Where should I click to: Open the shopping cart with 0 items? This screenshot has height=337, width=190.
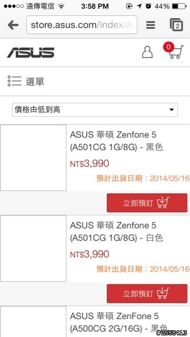pyautogui.click(x=174, y=51)
